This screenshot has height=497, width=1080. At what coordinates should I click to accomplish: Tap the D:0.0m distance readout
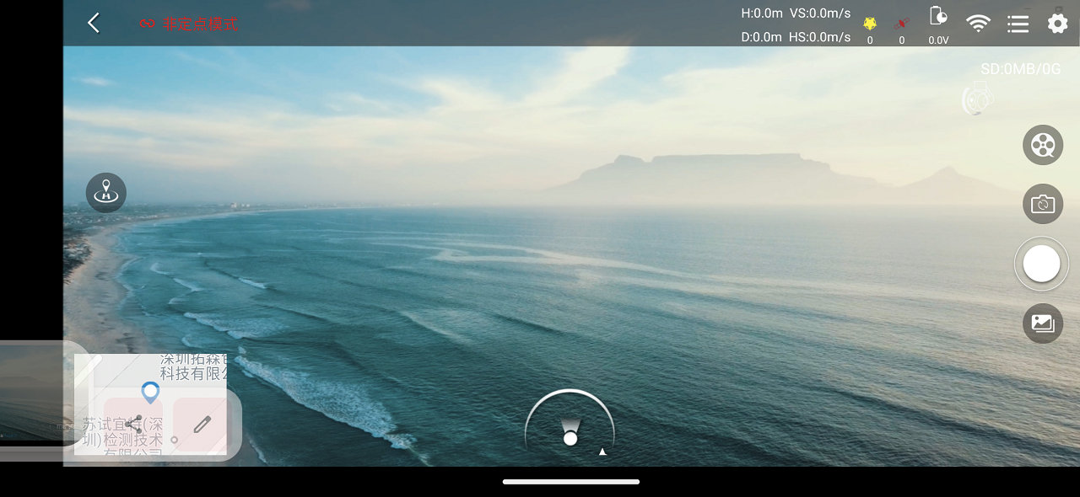[x=762, y=37]
